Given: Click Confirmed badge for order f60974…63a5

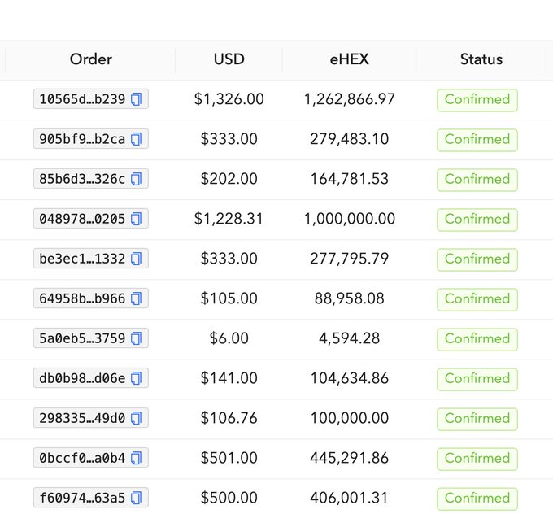Looking at the screenshot, I should [477, 499].
